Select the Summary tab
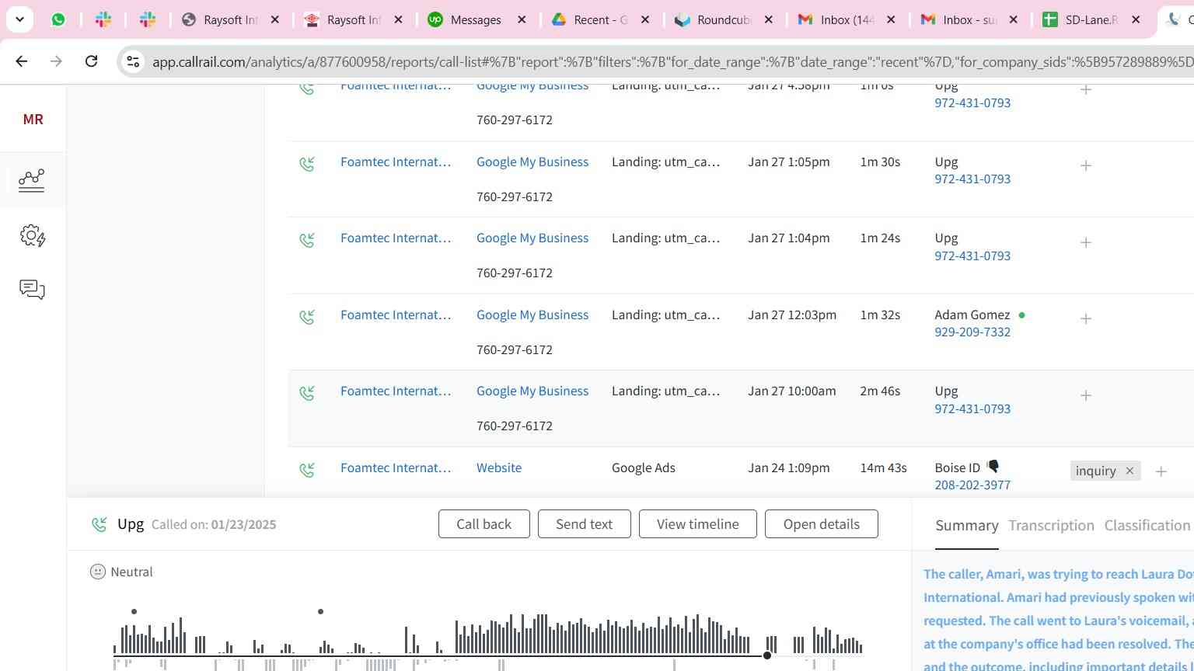The height and width of the screenshot is (671, 1194). [x=966, y=526]
